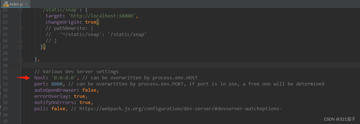Collapse the pathRewrite comment block at line 24
Screen dimensions: 360x124
[x=21, y=28]
